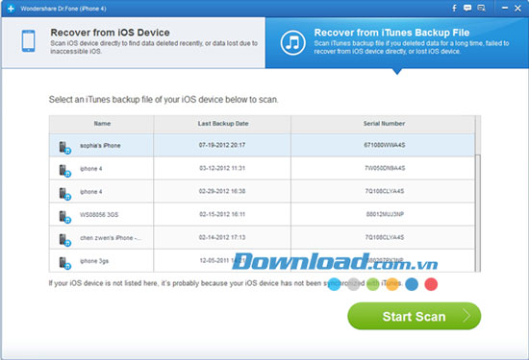Click the arrow chevron on Start Scan button
This screenshot has height=360, width=529.
point(466,316)
